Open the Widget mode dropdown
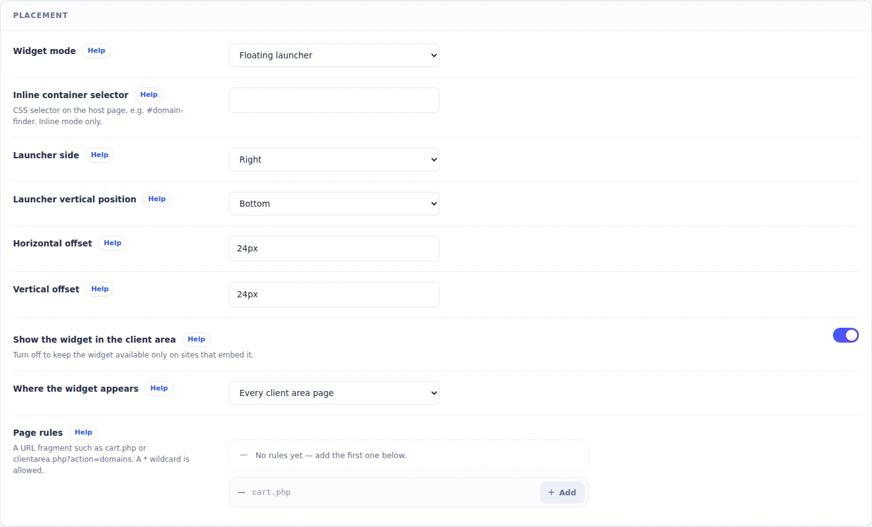The width and height of the screenshot is (872, 527). click(334, 55)
